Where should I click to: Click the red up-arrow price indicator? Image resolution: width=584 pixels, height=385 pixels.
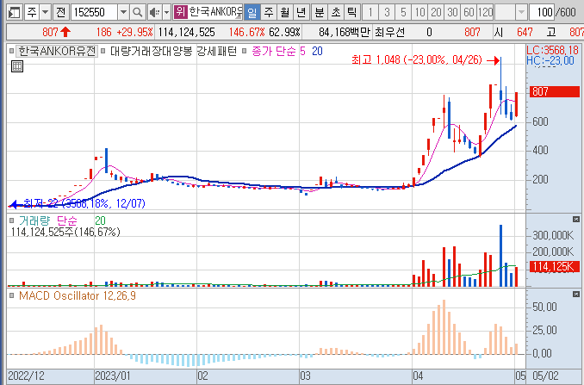[65, 32]
